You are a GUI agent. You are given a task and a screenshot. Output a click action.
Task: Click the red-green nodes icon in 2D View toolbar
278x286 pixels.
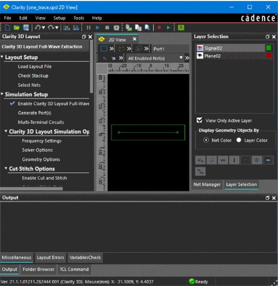pos(121,49)
